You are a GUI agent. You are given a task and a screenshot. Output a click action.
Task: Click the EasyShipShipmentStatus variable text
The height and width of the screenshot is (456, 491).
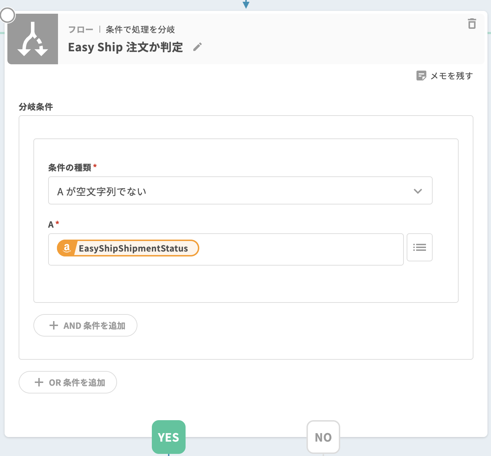pos(133,248)
